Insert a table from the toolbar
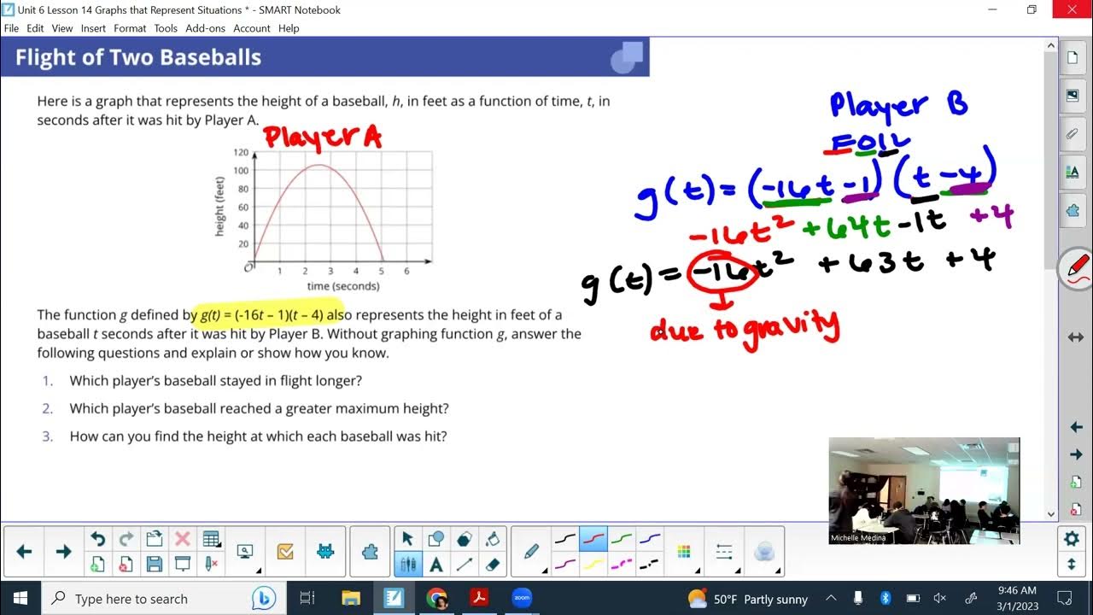 pyautogui.click(x=211, y=539)
